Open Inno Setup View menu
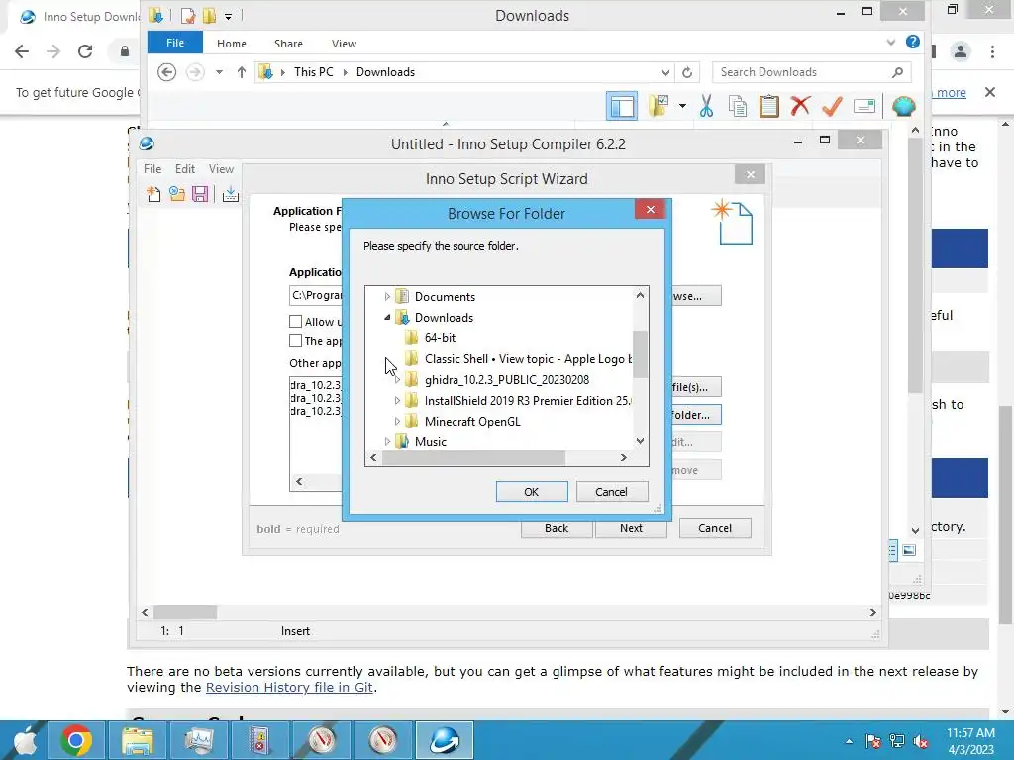This screenshot has height=760, width=1014. click(x=221, y=168)
